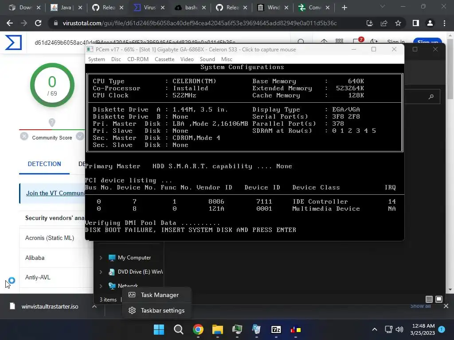454x340 pixels.
Task: Expand Network in the explorer tree
Action: [x=101, y=286]
